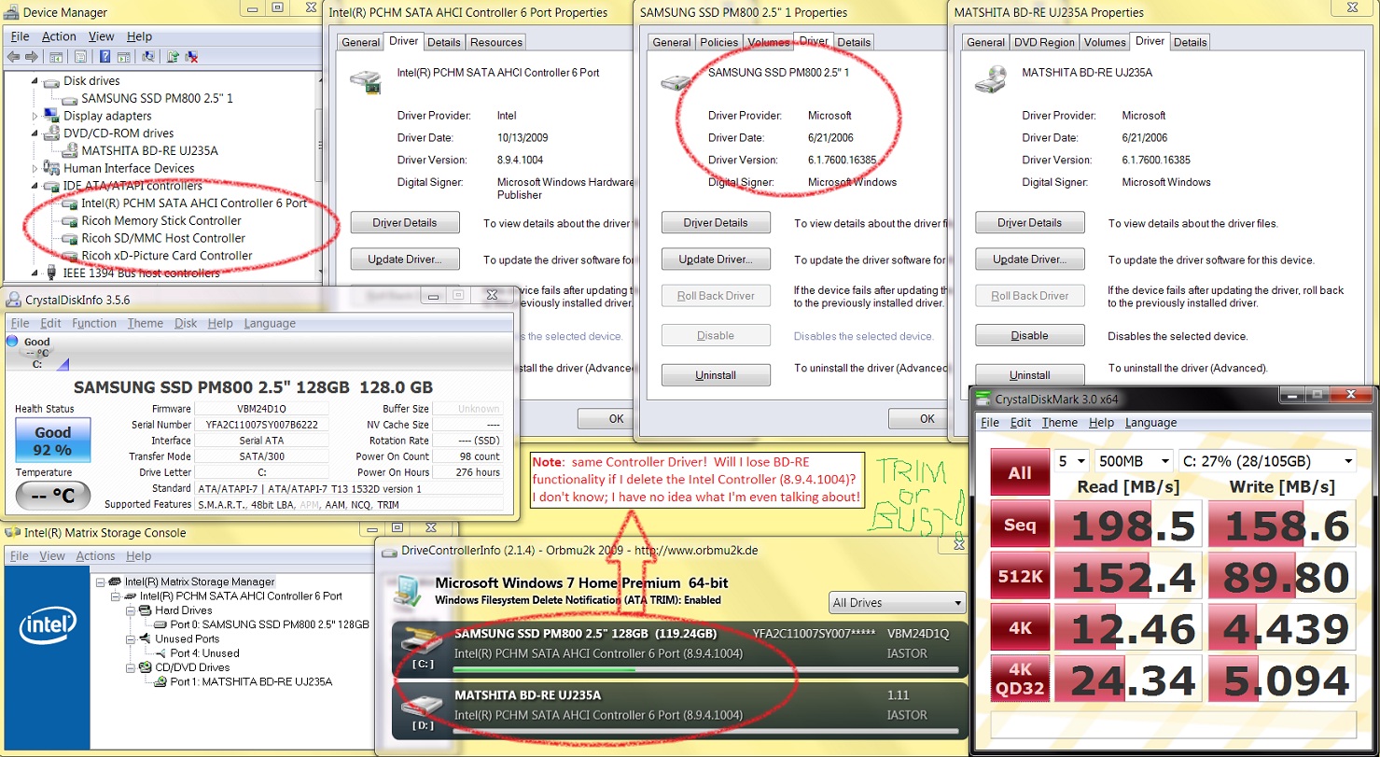
Task: Switch to DVD Region tab in MATSHITA Properties
Action: tap(1044, 42)
